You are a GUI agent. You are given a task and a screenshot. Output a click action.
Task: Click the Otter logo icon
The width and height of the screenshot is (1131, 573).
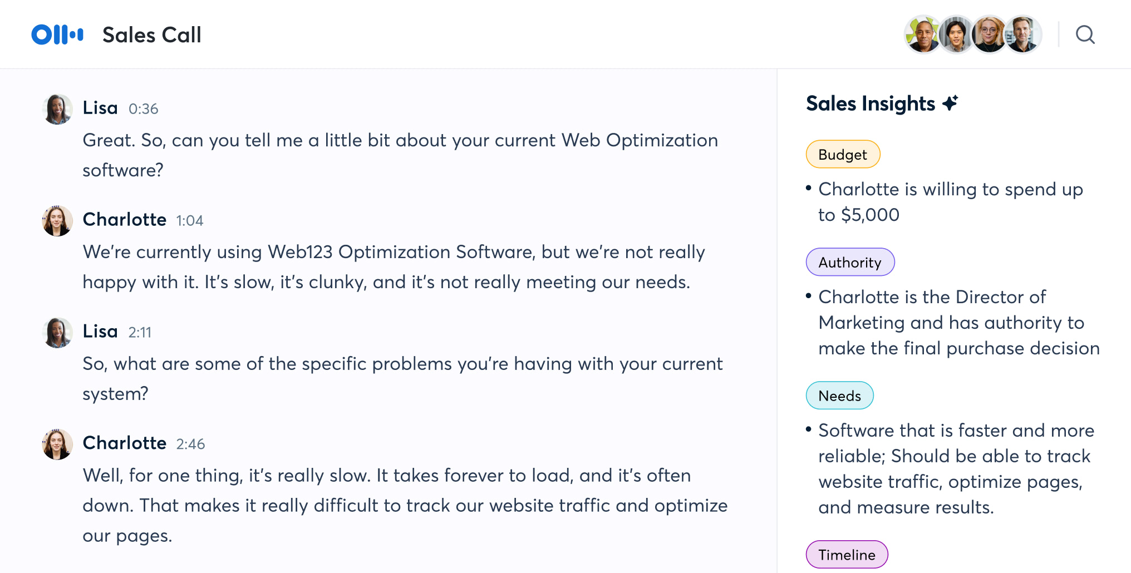tap(57, 34)
